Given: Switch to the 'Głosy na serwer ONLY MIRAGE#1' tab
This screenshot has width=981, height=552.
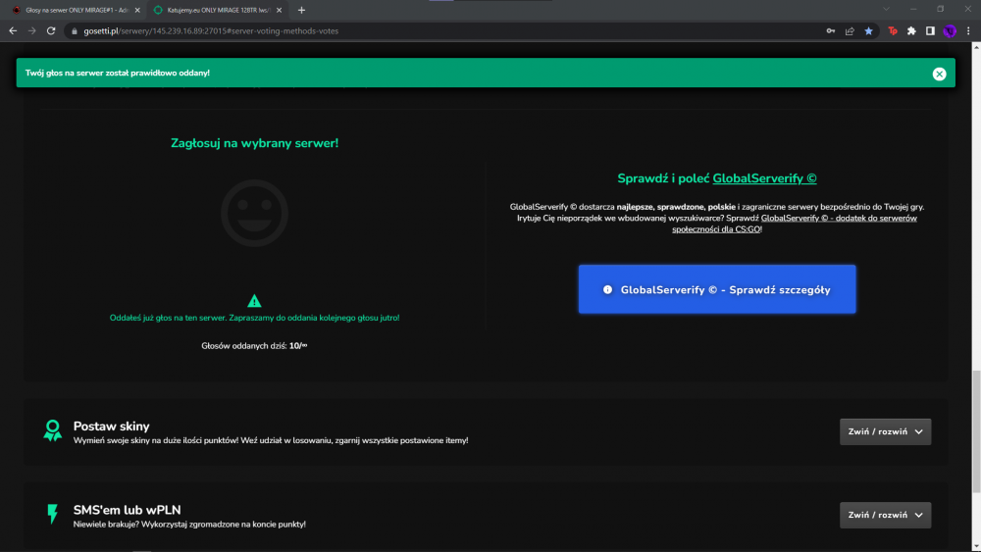Looking at the screenshot, I should point(77,10).
